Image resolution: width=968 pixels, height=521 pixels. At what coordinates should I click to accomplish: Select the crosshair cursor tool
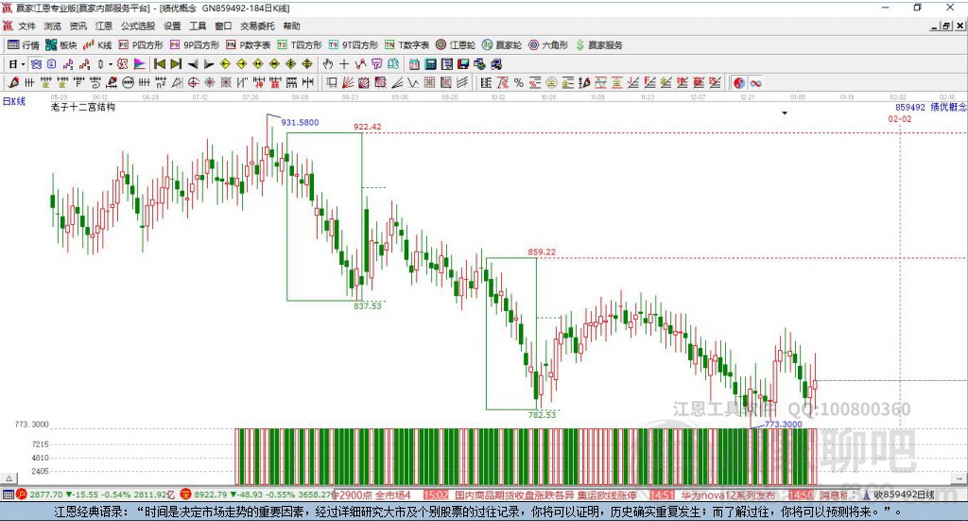click(344, 64)
